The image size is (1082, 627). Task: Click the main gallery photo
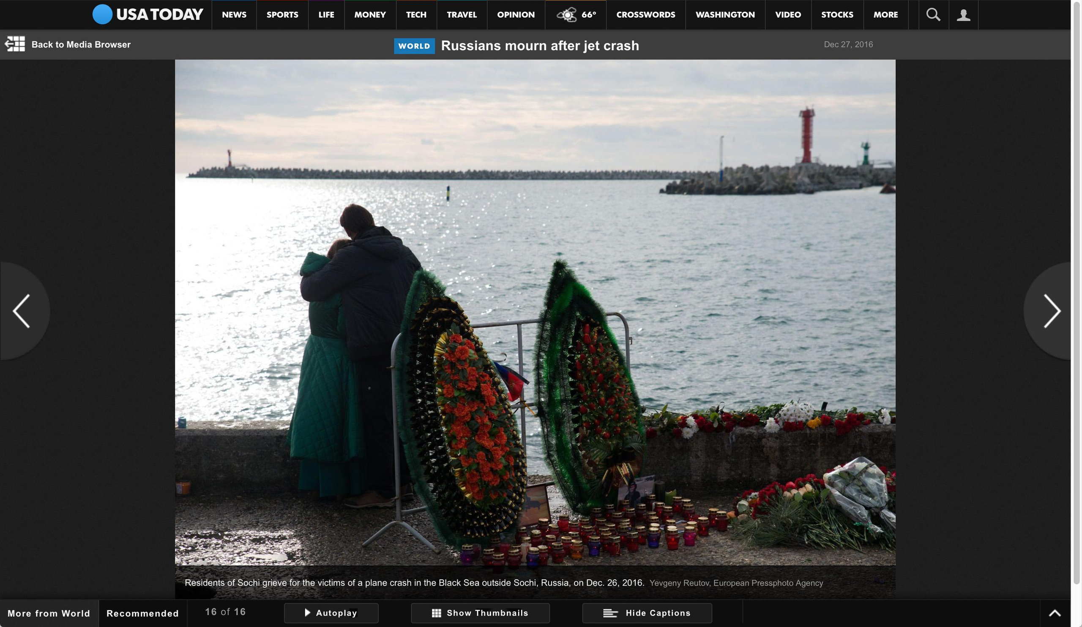535,312
